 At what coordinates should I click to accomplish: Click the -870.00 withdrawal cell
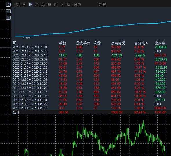[160, 88]
